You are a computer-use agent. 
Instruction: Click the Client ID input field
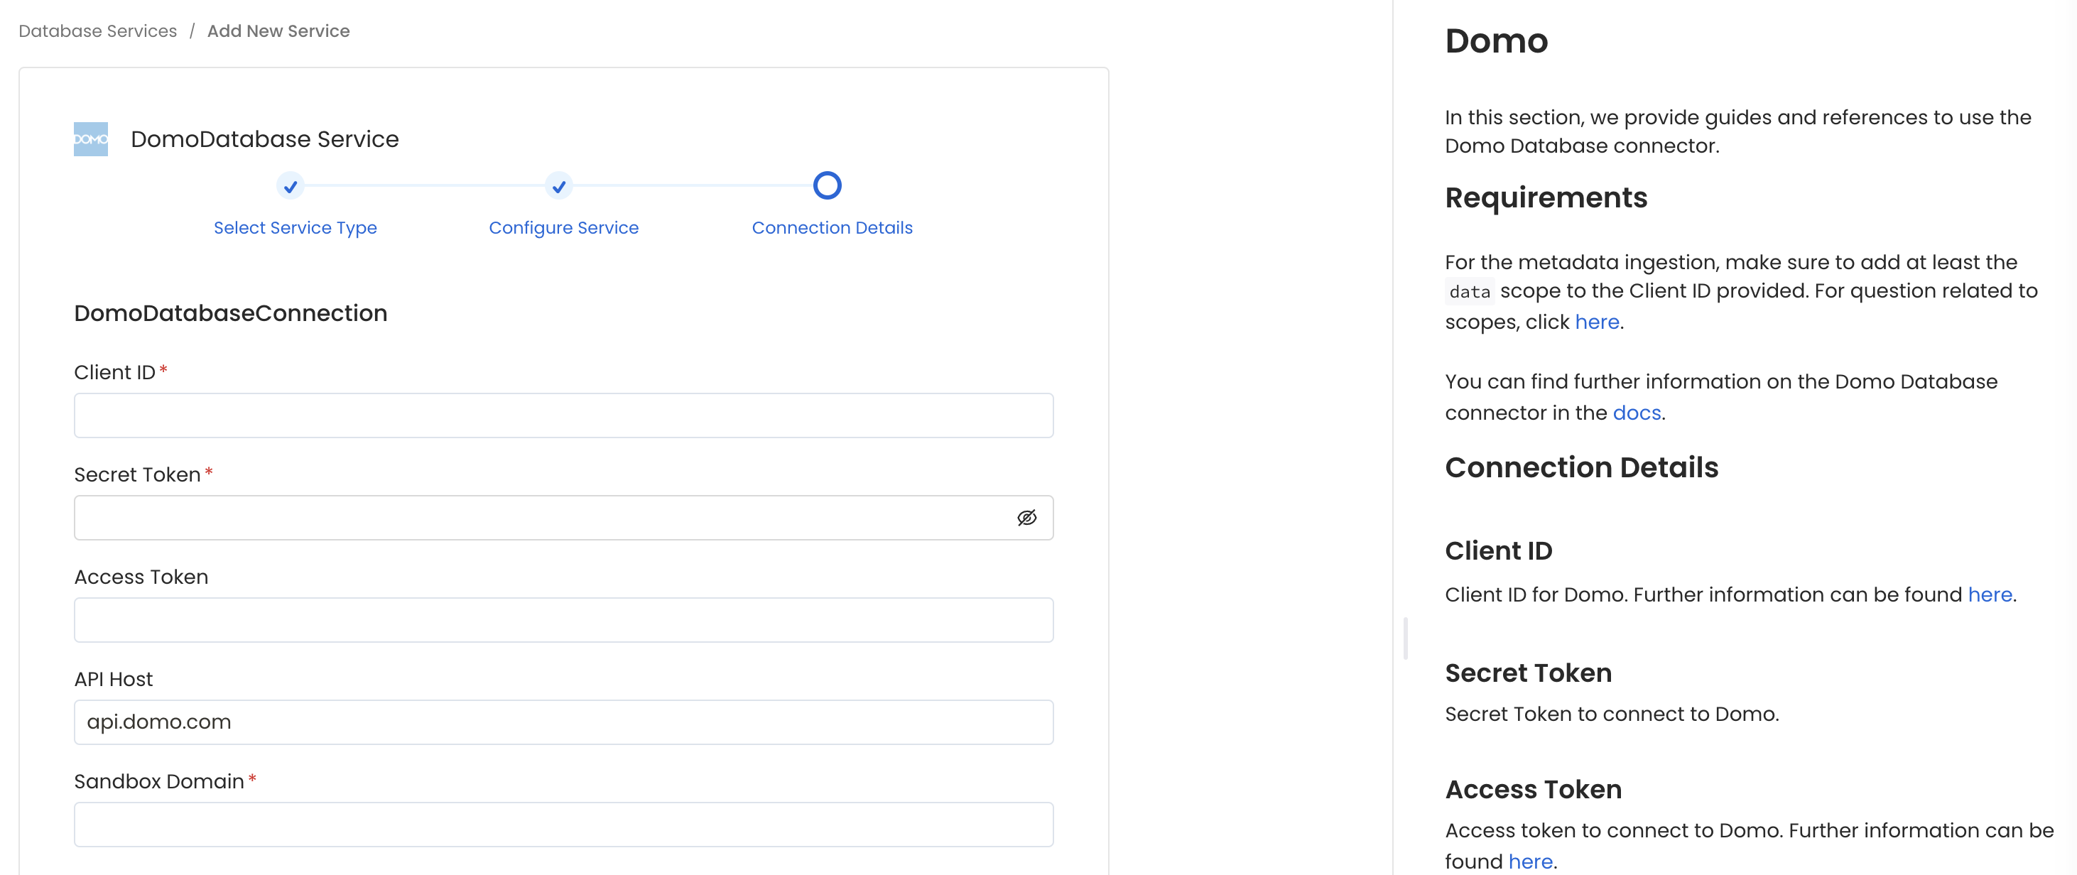click(x=563, y=415)
